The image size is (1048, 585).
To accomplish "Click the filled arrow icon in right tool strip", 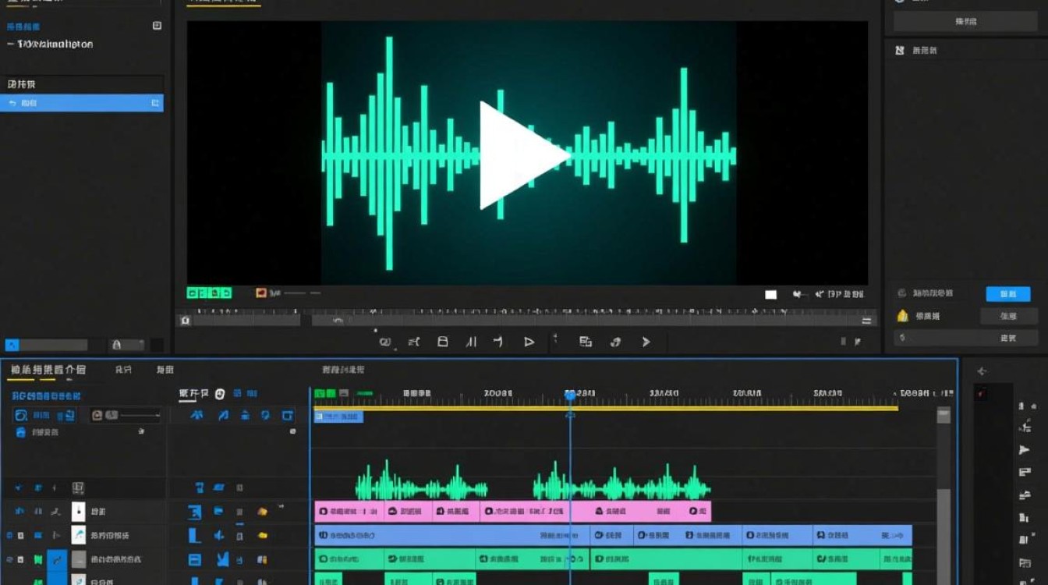I will [x=1024, y=450].
